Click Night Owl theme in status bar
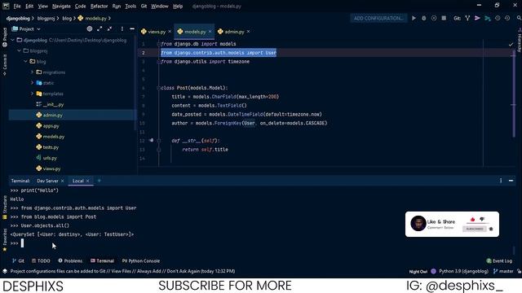522x293 pixels. tap(418, 271)
